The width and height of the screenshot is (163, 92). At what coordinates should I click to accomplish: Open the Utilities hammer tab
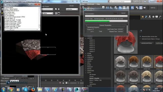[160, 17]
